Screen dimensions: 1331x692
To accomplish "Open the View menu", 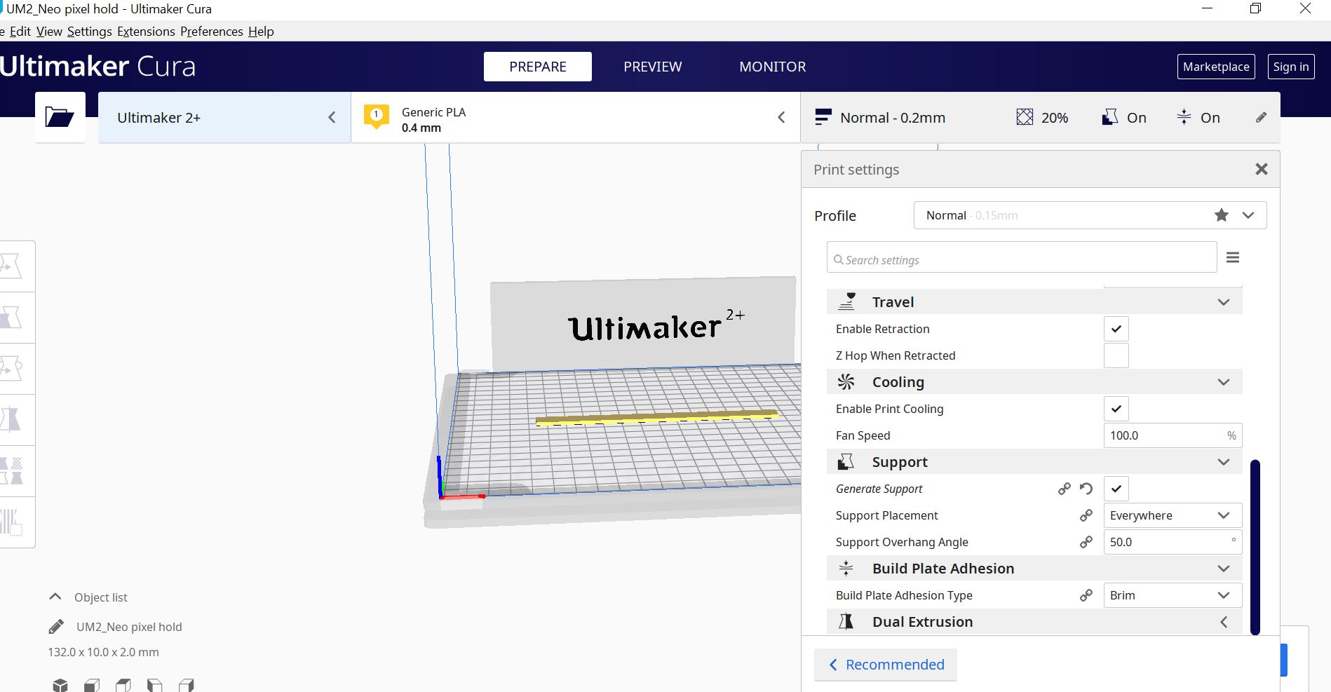I will (49, 32).
